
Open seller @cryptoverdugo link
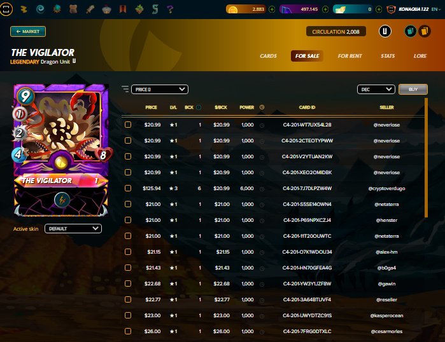click(386, 188)
